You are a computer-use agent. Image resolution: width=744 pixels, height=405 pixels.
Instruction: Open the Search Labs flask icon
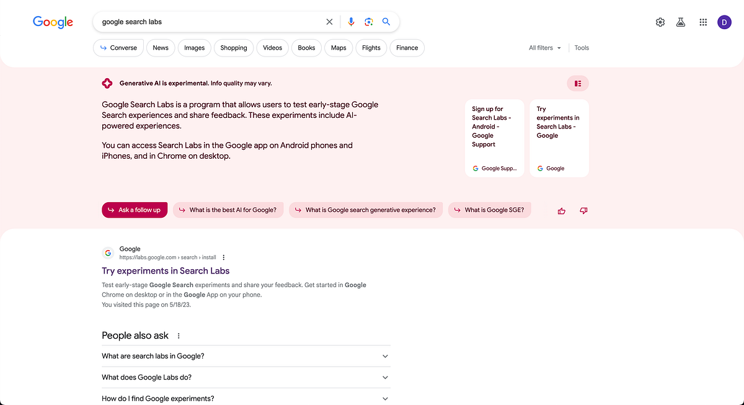[x=681, y=21]
